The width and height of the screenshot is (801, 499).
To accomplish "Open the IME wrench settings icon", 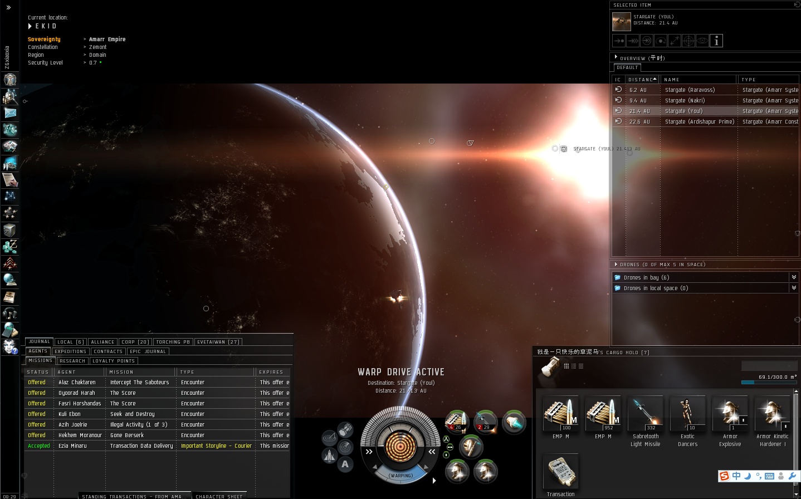I will [x=792, y=476].
